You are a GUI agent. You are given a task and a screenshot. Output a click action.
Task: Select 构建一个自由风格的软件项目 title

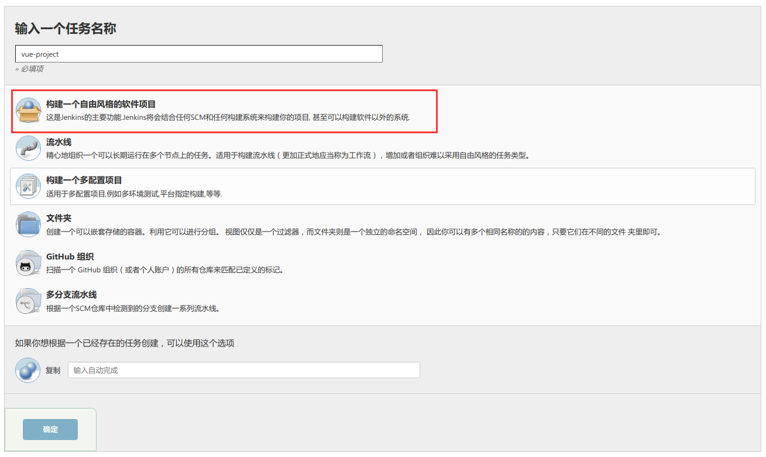[101, 104]
